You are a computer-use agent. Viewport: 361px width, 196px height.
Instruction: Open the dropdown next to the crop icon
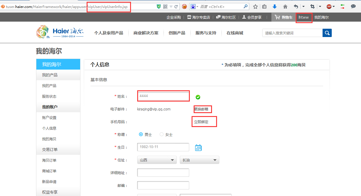click(x=320, y=7)
